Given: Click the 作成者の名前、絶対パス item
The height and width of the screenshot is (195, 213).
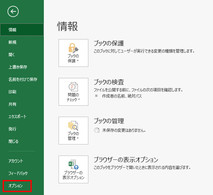Looking at the screenshot, I should click(x=122, y=96).
